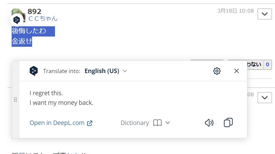The width and height of the screenshot is (275, 154).
Task: Click the vote button ending in ない
Action: click(x=255, y=65)
